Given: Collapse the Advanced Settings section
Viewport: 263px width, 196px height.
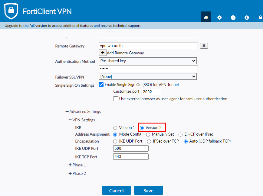Looking at the screenshot, I should tap(83, 111).
